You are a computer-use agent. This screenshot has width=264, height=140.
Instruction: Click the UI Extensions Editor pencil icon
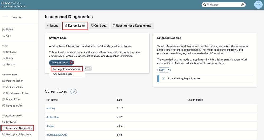click(x=3, y=93)
